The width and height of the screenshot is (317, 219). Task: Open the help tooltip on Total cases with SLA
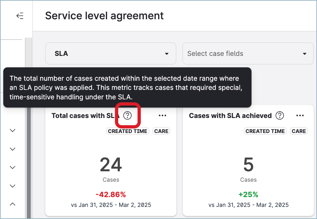coord(128,115)
